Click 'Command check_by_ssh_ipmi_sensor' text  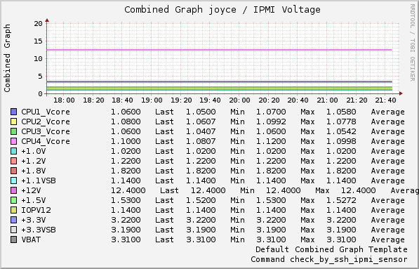point(329,259)
